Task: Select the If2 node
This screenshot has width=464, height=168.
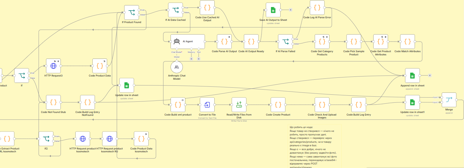Action: tap(46, 139)
